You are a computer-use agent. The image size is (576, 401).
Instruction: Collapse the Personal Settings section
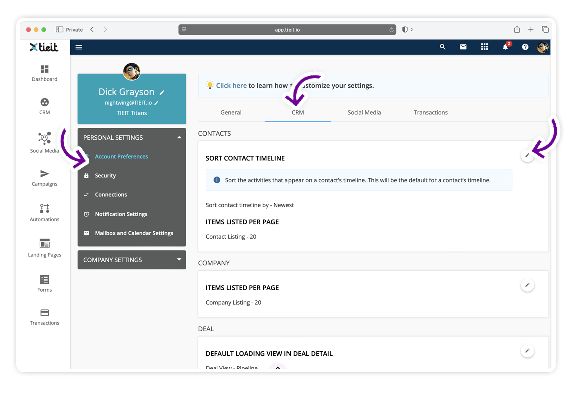coord(179,137)
